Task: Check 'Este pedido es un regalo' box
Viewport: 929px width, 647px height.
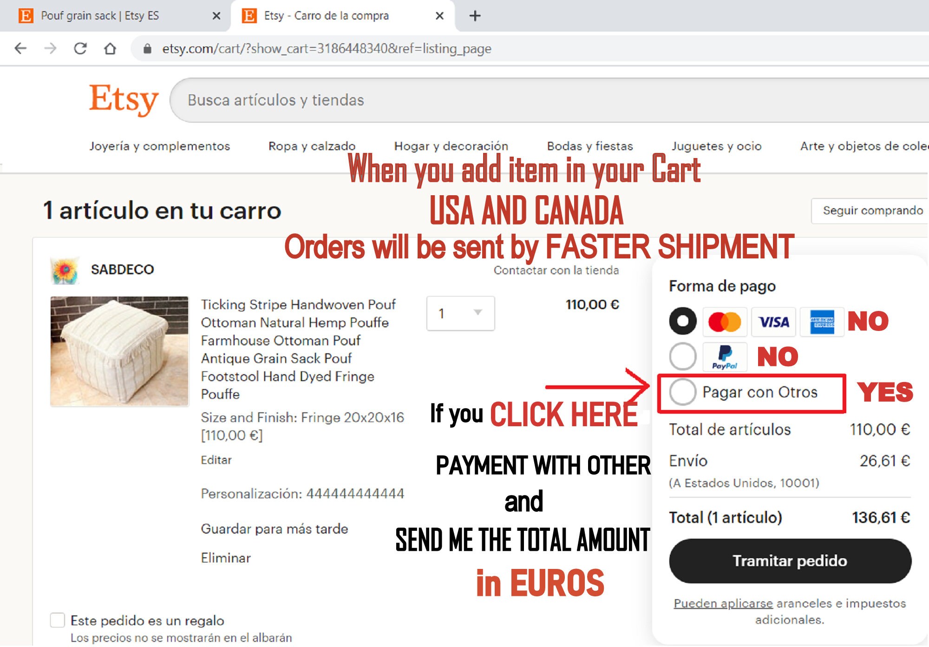Action: pyautogui.click(x=57, y=620)
